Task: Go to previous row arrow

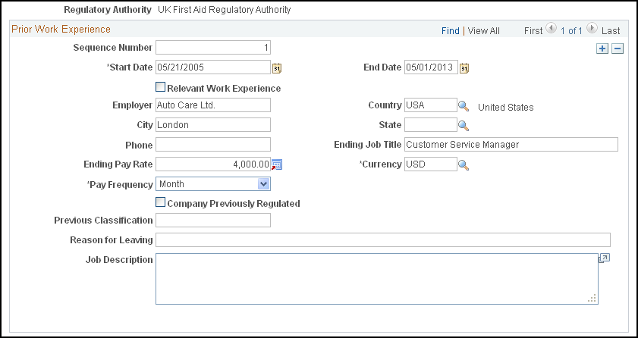Action: coord(551,29)
